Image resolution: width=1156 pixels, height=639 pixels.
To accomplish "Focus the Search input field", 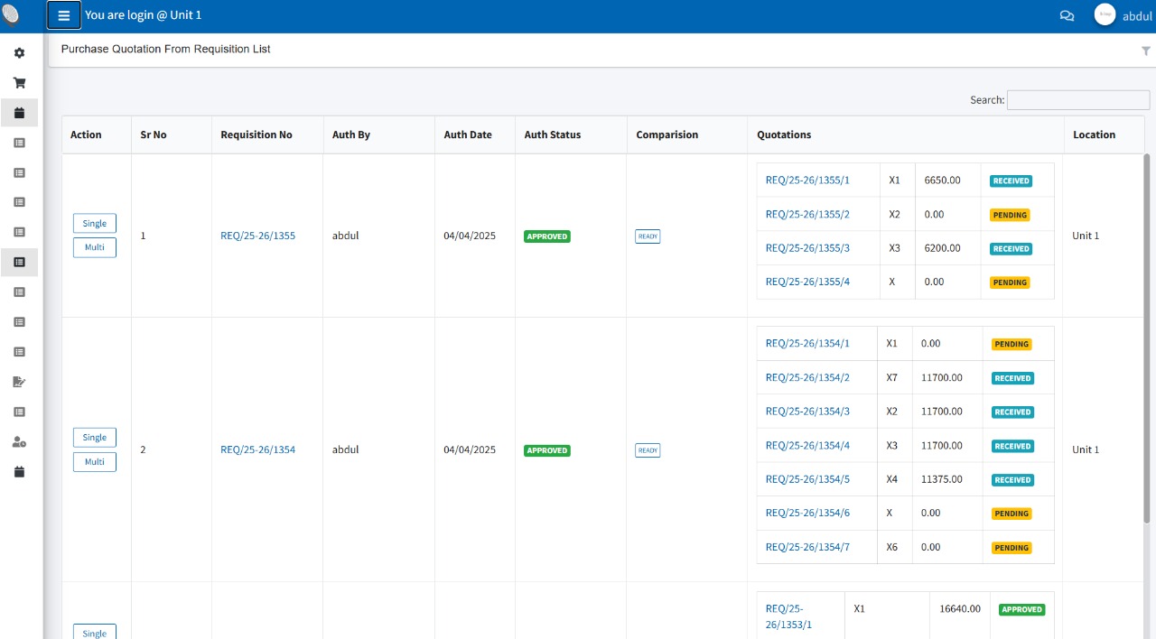I will [1078, 100].
